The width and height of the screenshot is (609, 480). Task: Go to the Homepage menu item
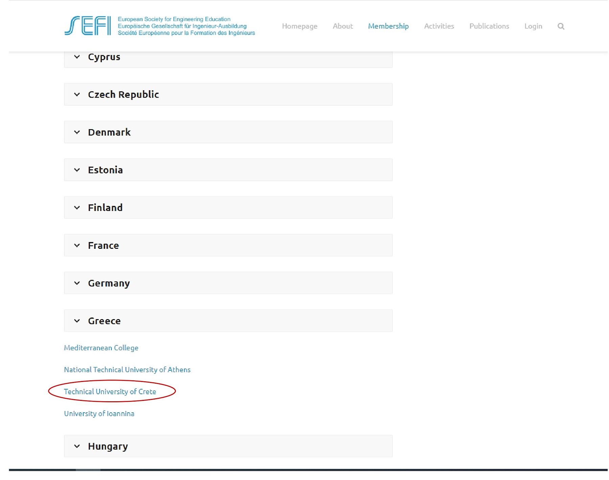coord(299,26)
